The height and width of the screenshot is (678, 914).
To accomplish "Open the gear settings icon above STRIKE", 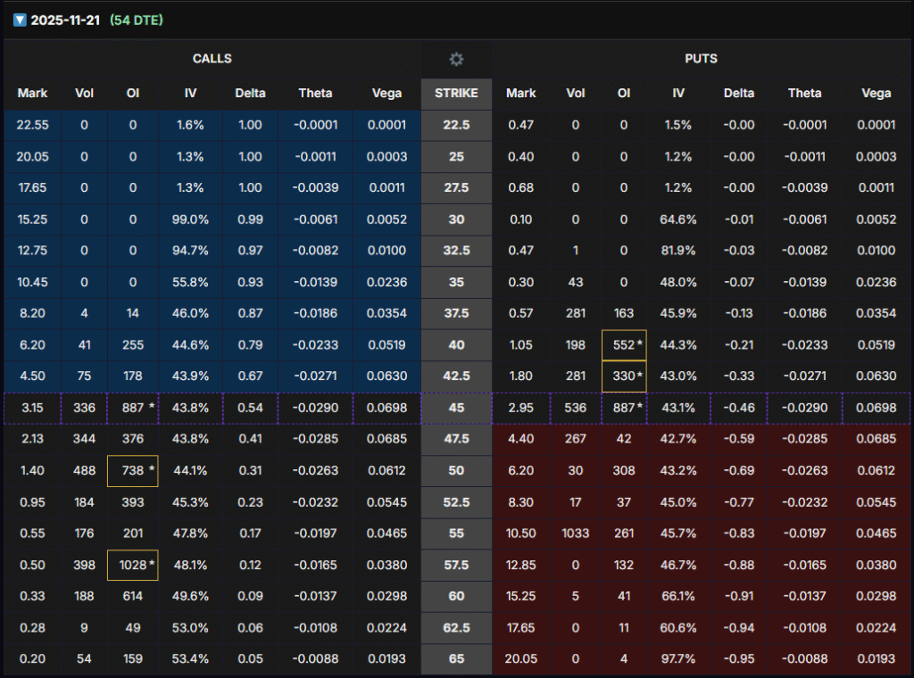I will 456,59.
